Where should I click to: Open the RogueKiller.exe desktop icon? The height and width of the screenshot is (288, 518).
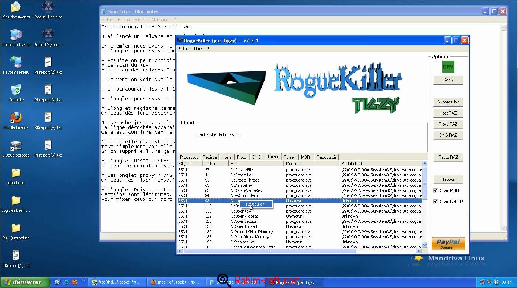coord(48,8)
